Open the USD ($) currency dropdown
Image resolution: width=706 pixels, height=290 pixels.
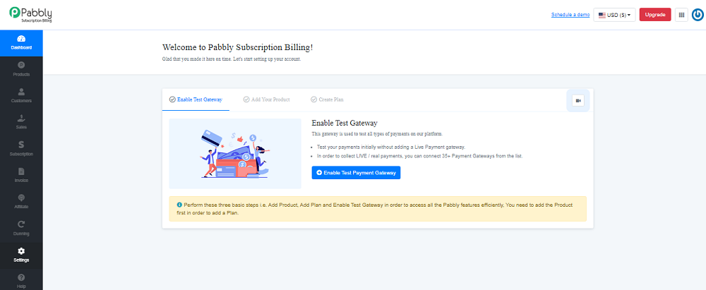click(614, 14)
